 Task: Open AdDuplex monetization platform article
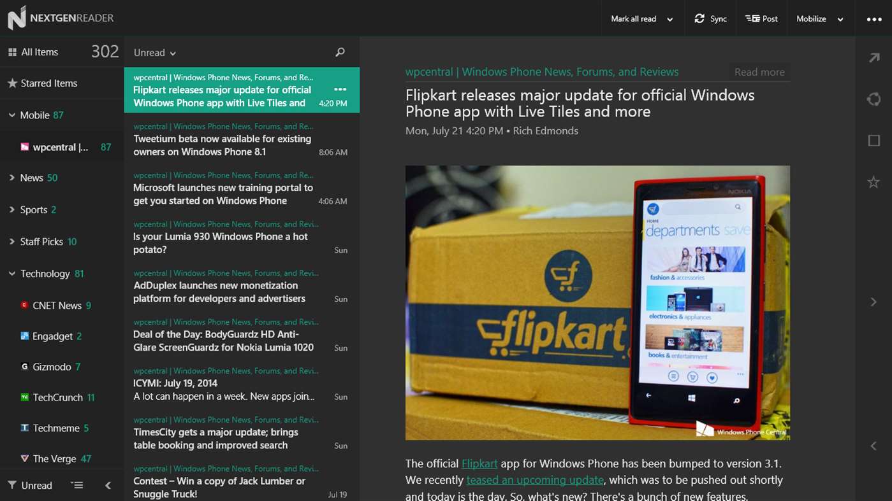242,286
